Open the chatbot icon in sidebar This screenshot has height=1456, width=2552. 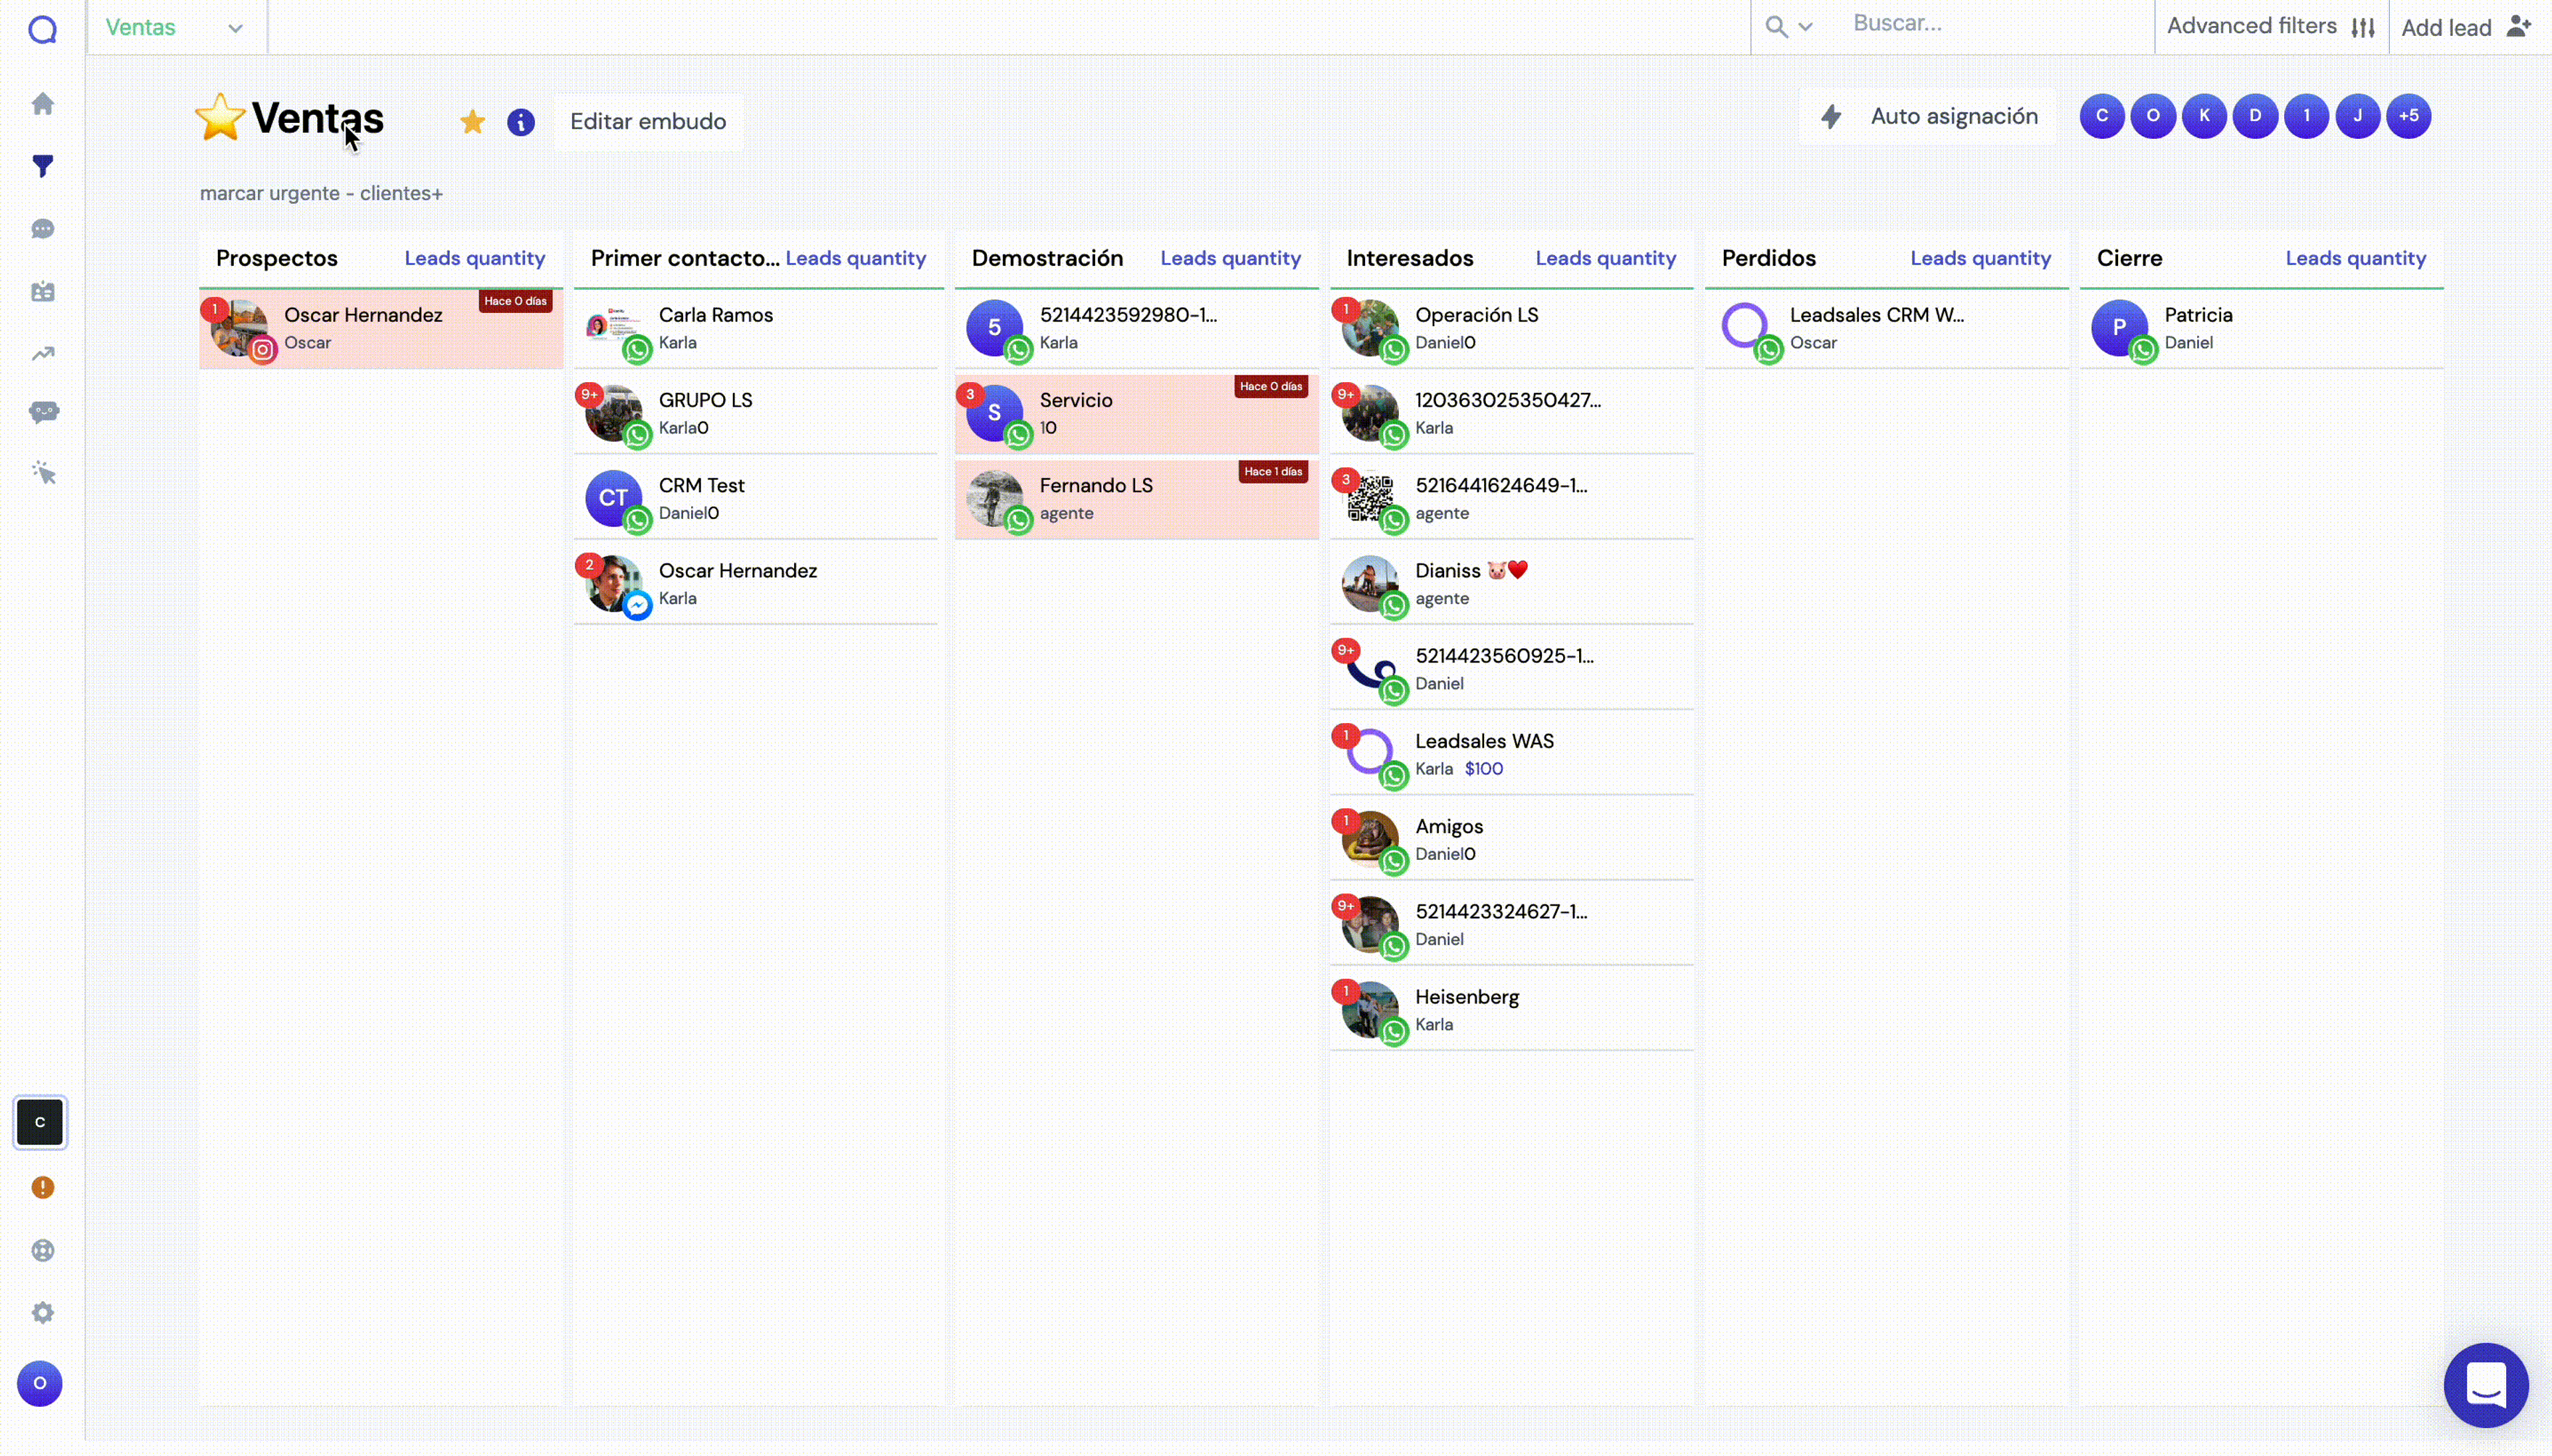[x=43, y=412]
